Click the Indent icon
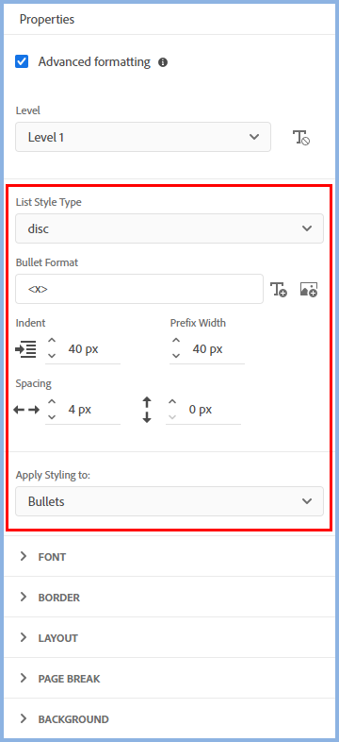The width and height of the screenshot is (339, 742). pyautogui.click(x=25, y=349)
